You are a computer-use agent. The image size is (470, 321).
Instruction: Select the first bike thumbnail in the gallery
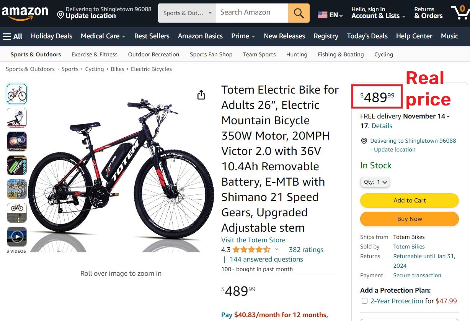16,94
